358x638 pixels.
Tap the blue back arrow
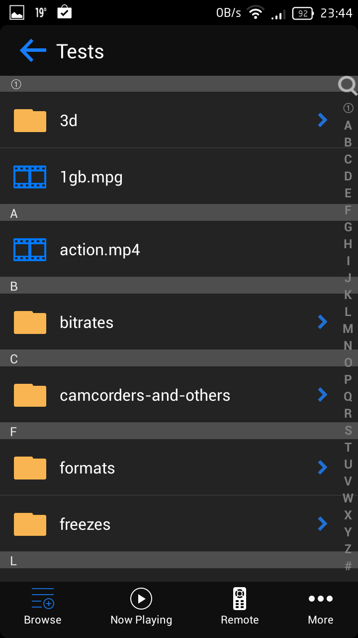[33, 51]
